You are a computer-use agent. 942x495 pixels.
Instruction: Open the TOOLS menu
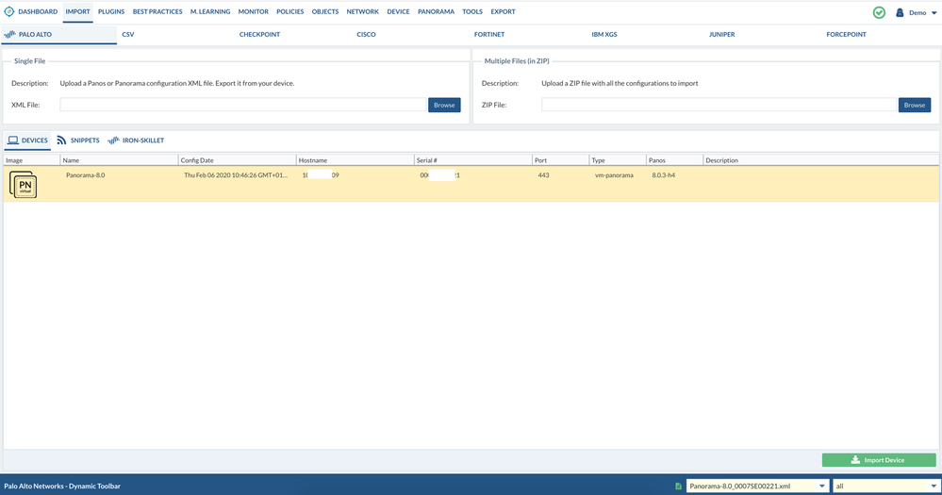click(x=472, y=11)
